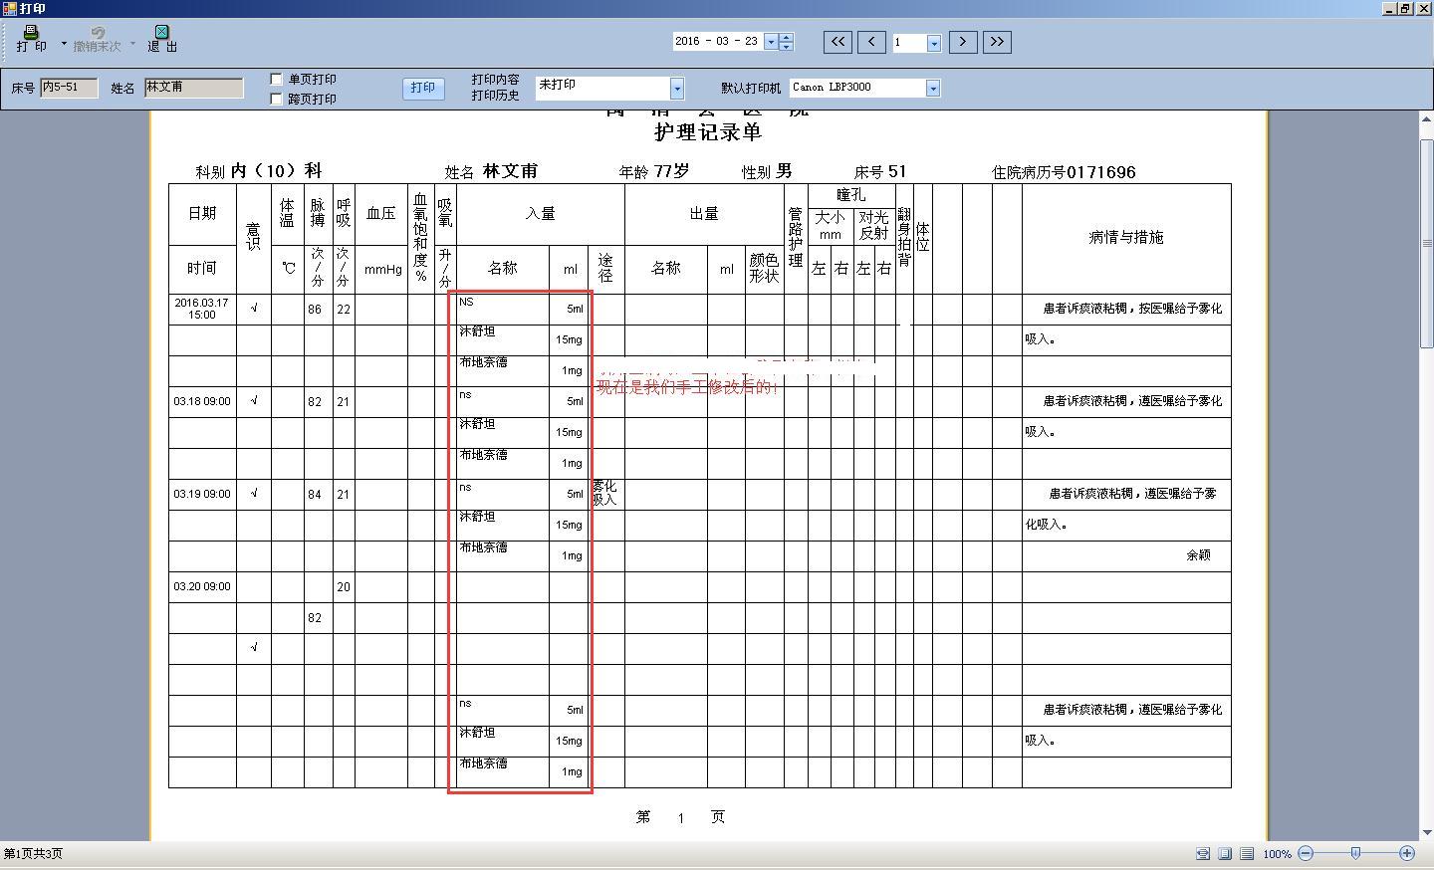
Task: Go to the last page button >>
Action: click(997, 42)
